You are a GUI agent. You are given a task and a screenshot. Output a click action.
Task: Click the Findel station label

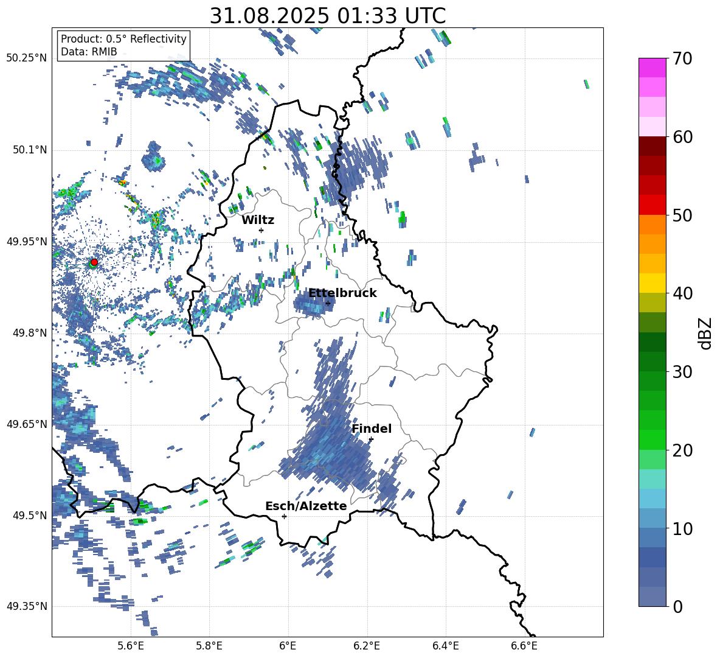(372, 429)
